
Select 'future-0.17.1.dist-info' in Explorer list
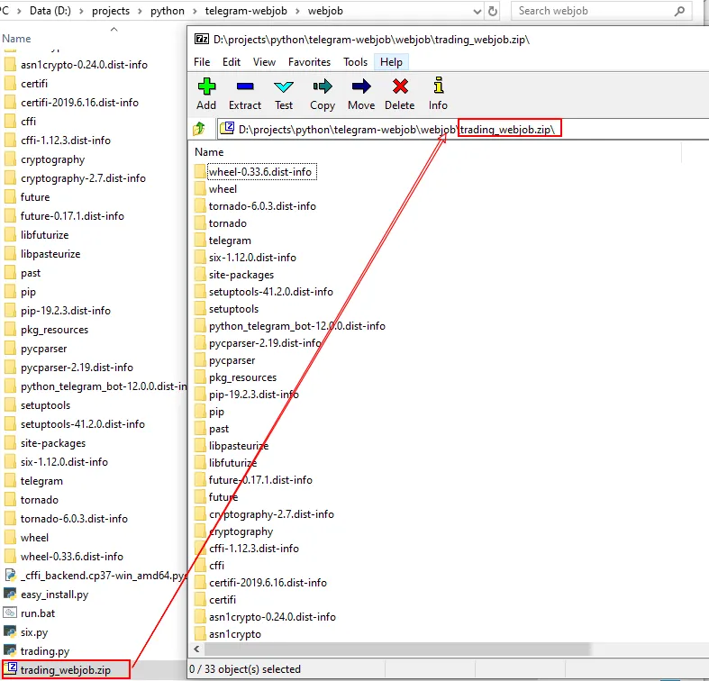pos(72,216)
